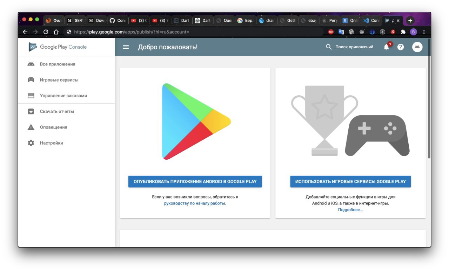Click the card icon beside Управление заказами
This screenshot has height=271, width=449.
pos(31,96)
